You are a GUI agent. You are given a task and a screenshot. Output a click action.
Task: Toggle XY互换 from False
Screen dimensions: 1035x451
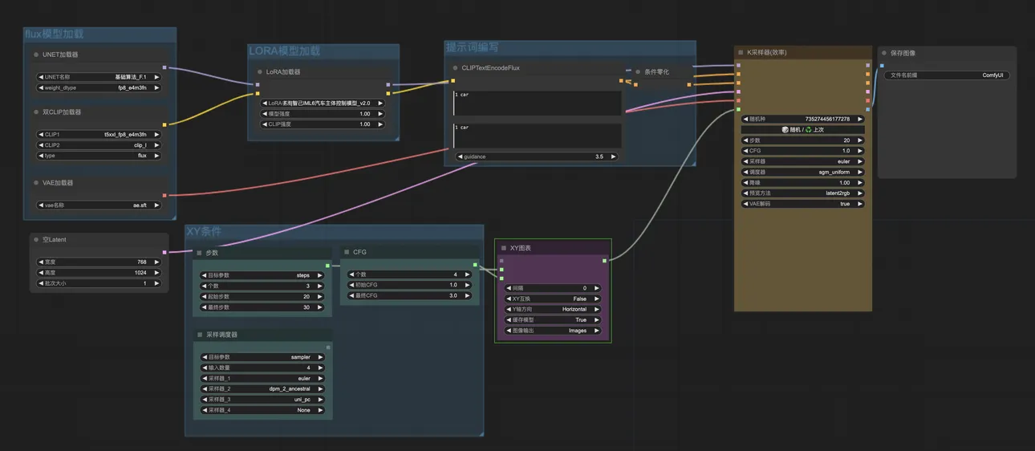(554, 299)
